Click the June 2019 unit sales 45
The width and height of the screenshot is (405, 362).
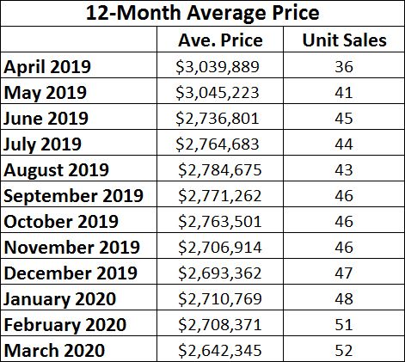pyautogui.click(x=344, y=117)
